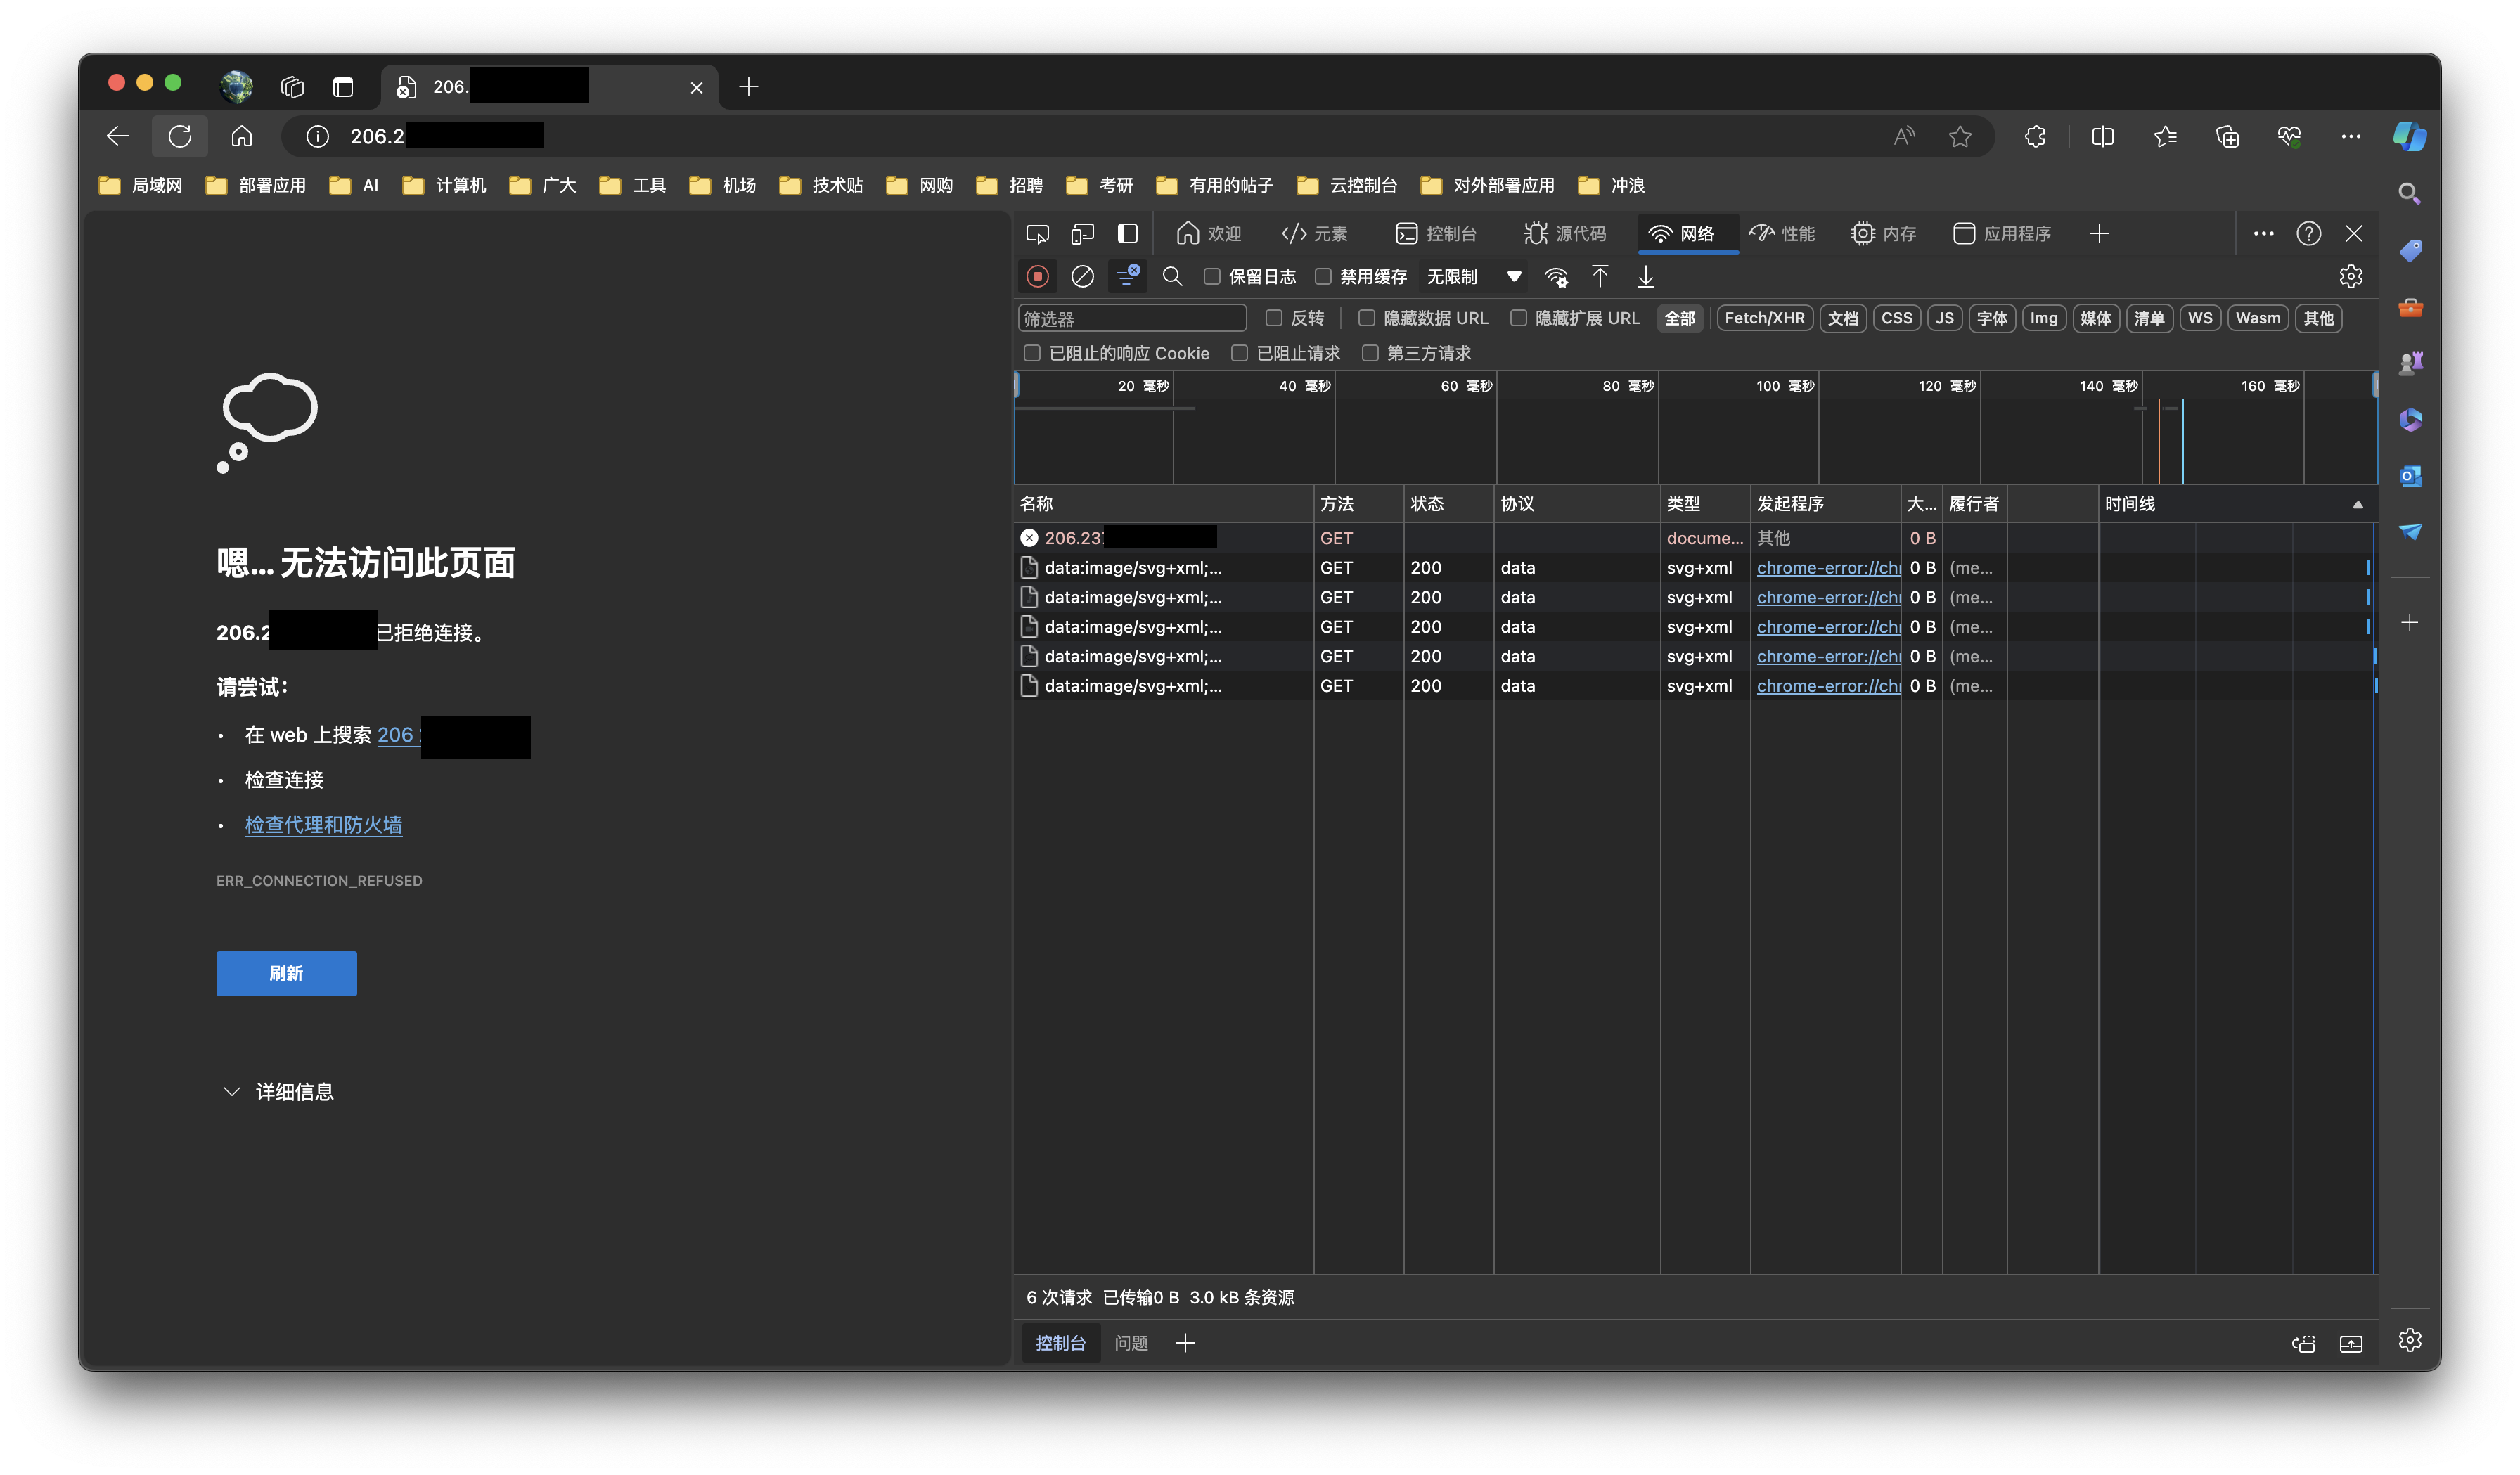Open browser essentials heart icon
The image size is (2520, 1475).
point(2289,136)
